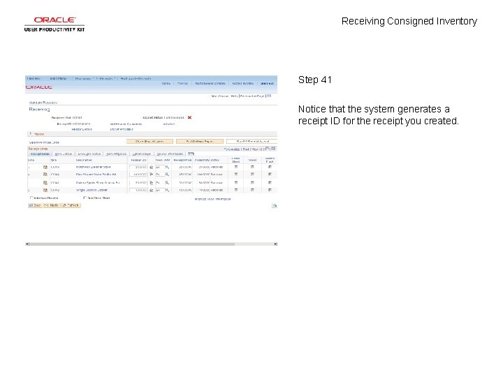
Task: Click right arrow of horizontal scrollbar
Action: click(275, 244)
